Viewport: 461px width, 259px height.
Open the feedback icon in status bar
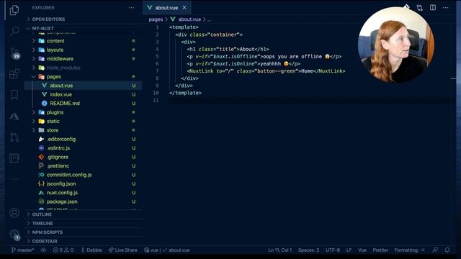pos(435,250)
